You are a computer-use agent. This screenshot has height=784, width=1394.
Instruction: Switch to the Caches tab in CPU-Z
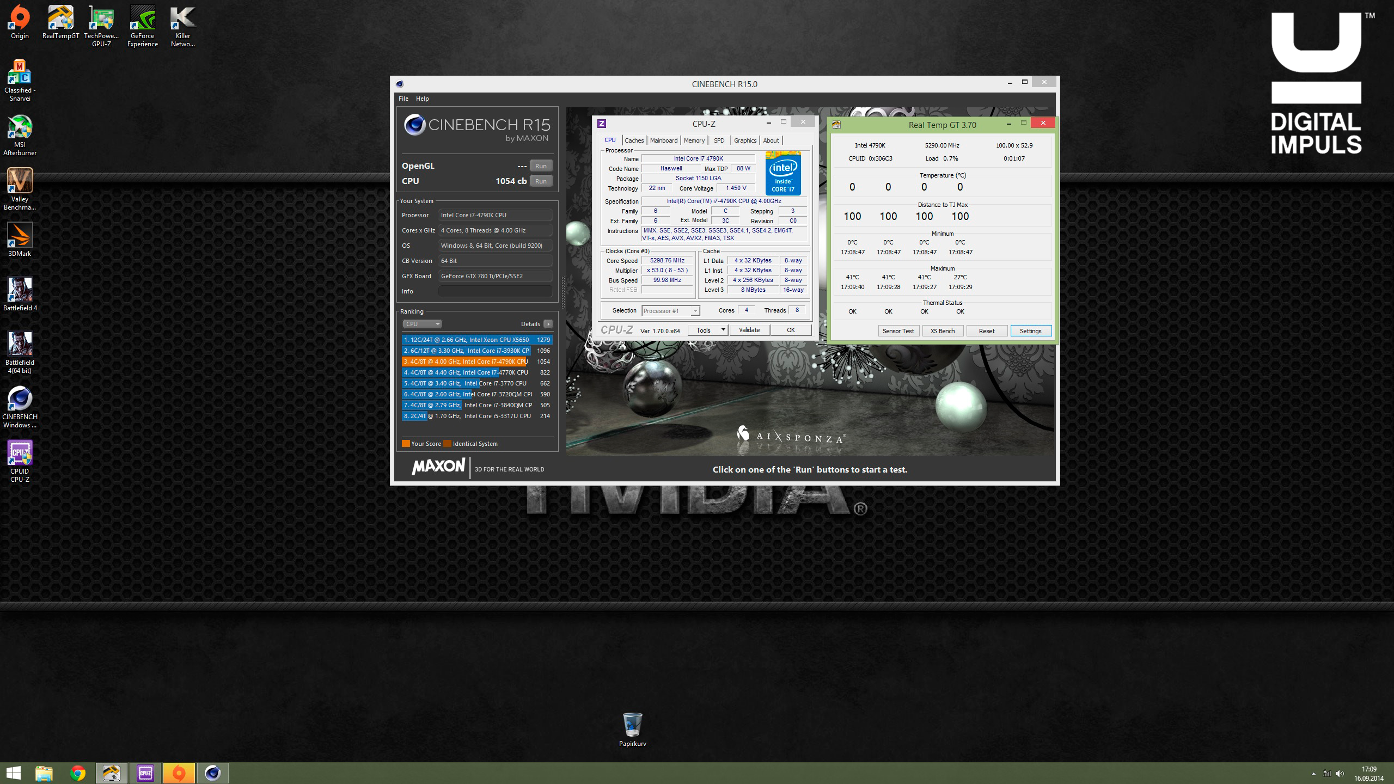pos(634,140)
